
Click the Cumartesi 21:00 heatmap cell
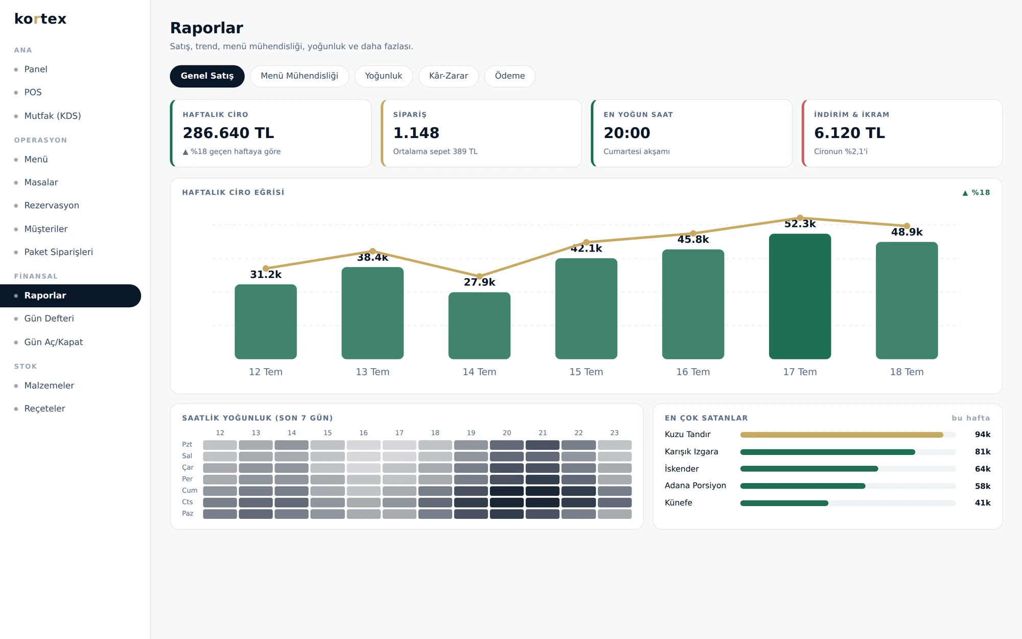[x=543, y=503]
